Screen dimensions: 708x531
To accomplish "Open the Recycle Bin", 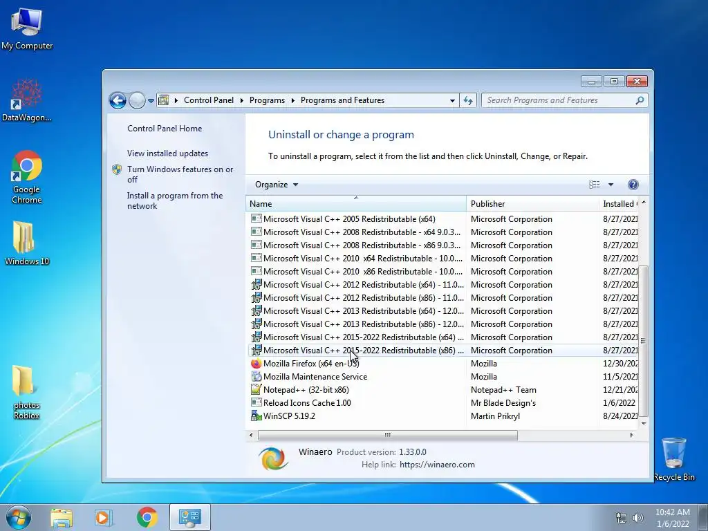I will (674, 459).
